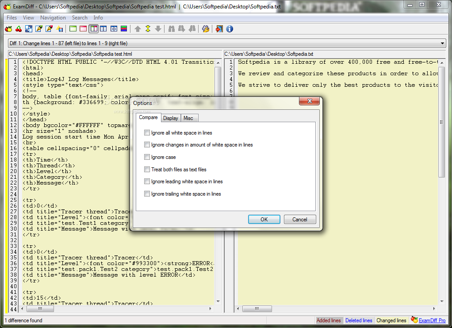
Task: Click the find previous binoculars icon
Action: tap(192, 29)
